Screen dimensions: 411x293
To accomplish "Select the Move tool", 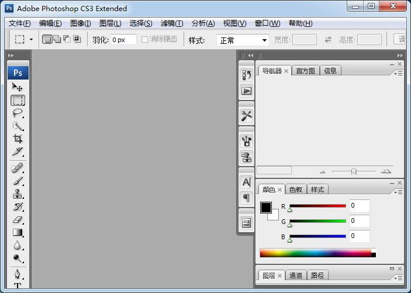I will 18,87.
